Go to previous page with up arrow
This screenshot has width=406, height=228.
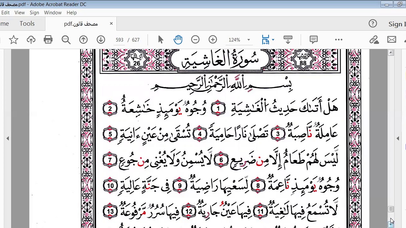[x=83, y=40]
